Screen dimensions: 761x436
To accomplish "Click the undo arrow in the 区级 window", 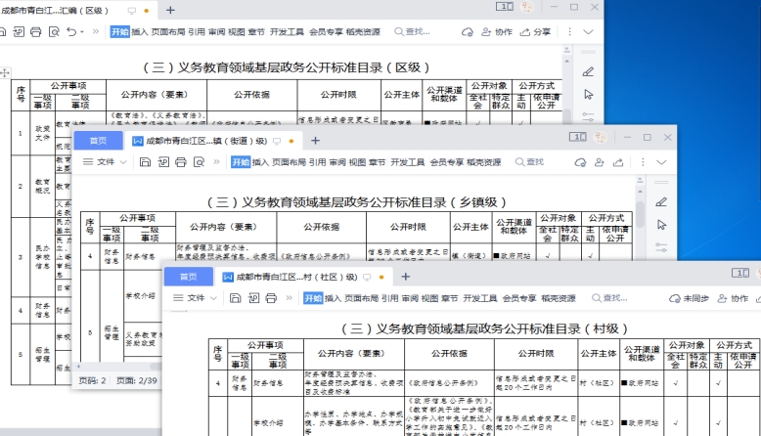I will tap(71, 32).
